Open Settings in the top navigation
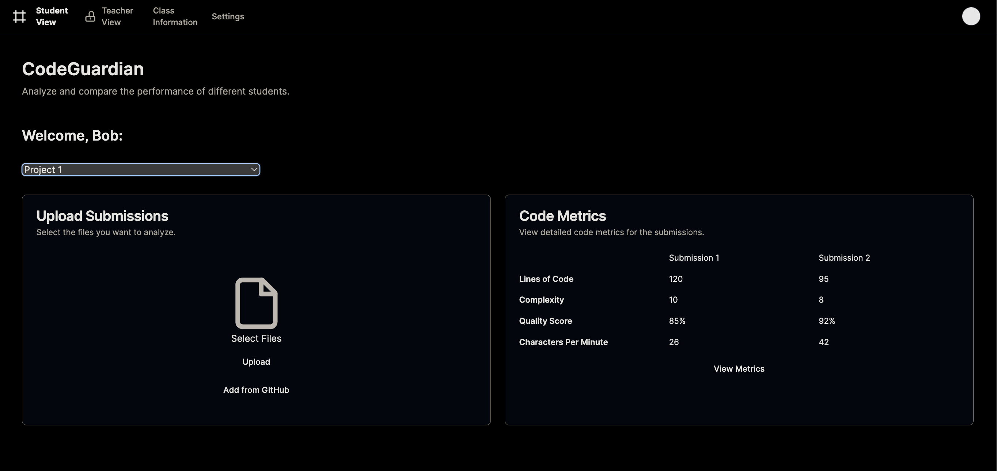The width and height of the screenshot is (997, 471). (228, 17)
